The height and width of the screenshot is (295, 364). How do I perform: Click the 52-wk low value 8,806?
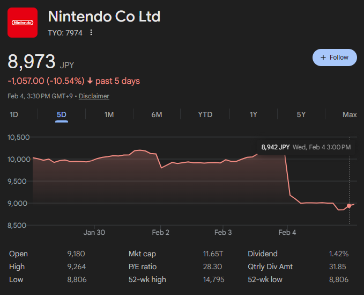point(339,279)
